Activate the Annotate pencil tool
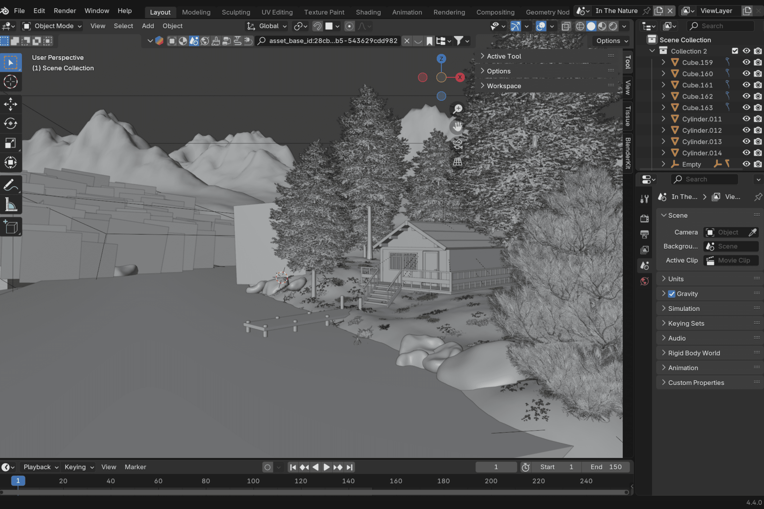Image resolution: width=764 pixels, height=509 pixels. (10, 185)
